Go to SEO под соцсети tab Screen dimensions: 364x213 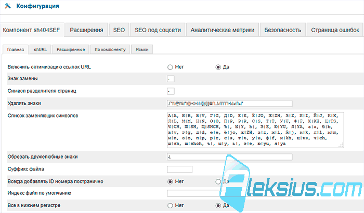(x=158, y=30)
